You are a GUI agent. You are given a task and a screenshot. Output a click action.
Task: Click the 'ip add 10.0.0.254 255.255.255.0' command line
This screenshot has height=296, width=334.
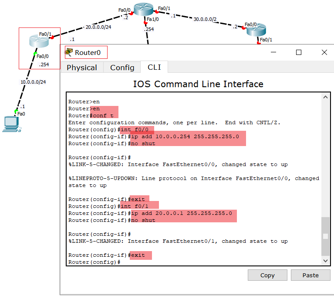(154, 136)
